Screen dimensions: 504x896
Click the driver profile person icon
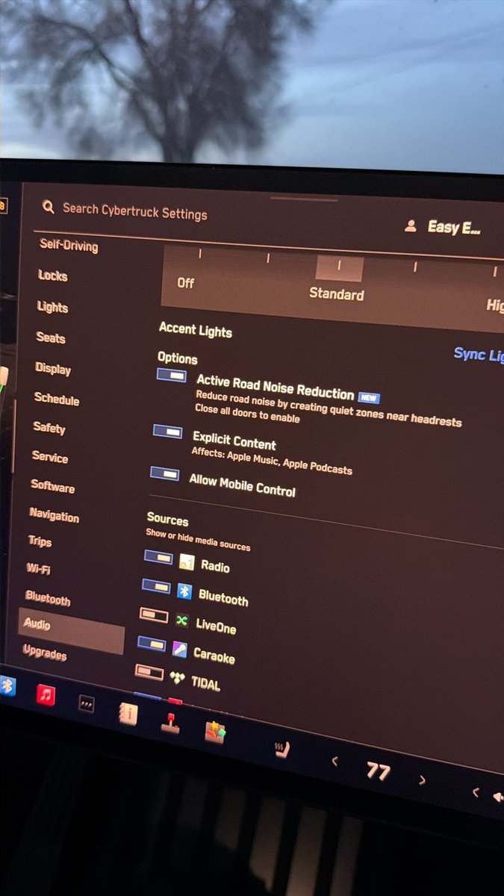click(x=410, y=225)
